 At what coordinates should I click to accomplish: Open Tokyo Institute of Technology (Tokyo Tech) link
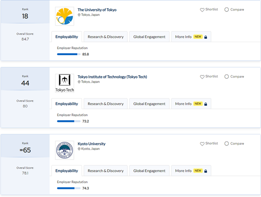coord(112,77)
